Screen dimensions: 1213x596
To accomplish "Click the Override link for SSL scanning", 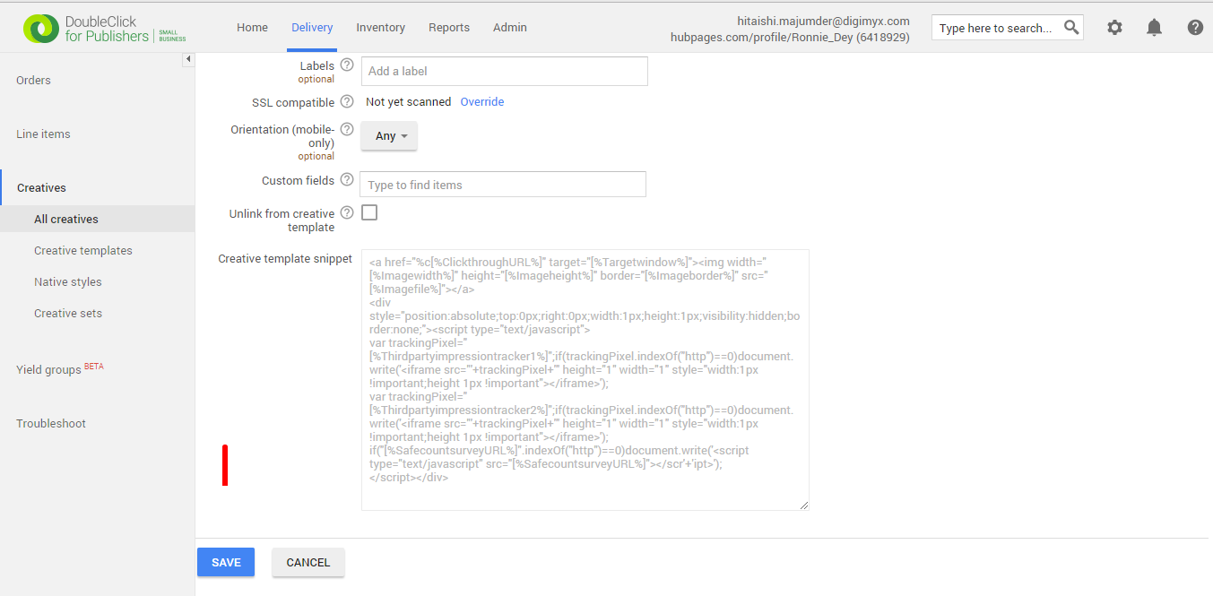I will [x=481, y=101].
